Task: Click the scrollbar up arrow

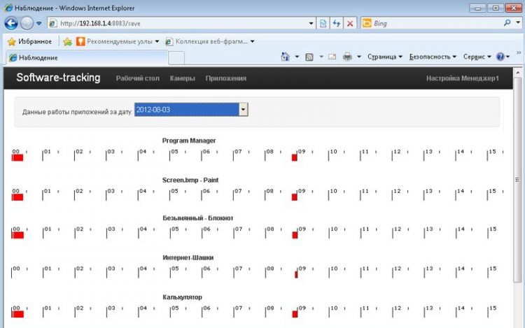Action: coord(517,72)
